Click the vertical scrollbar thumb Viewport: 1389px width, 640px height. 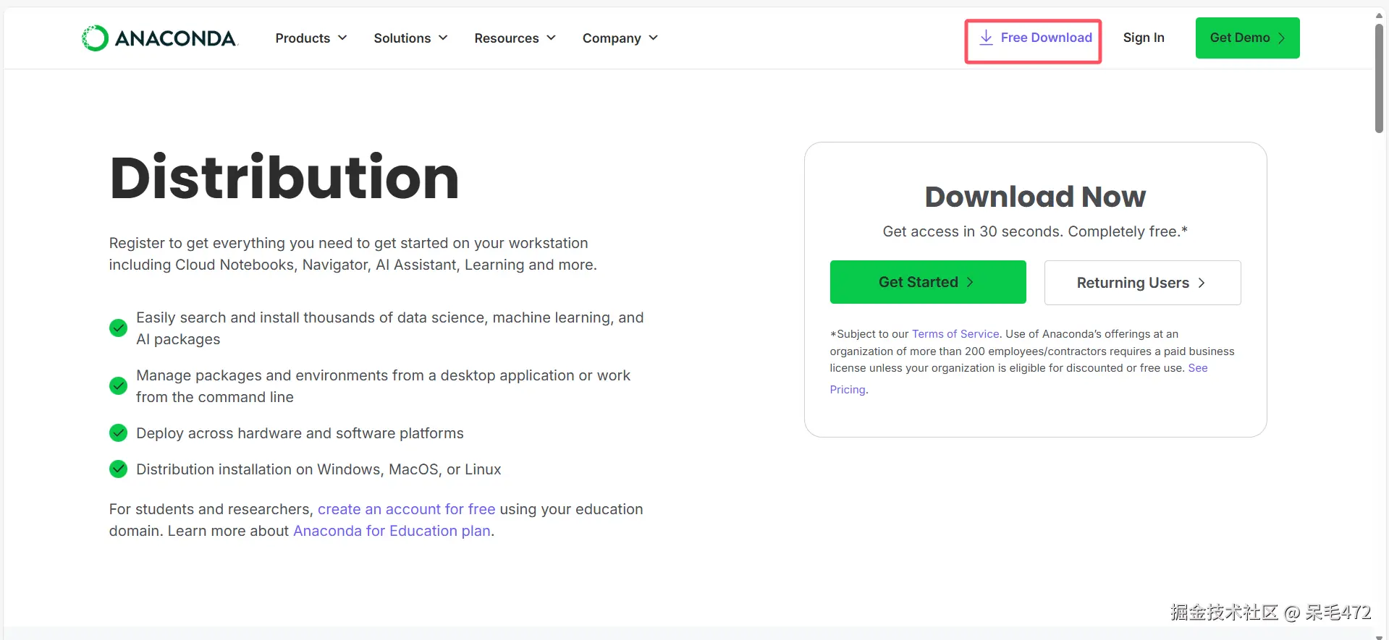[x=1380, y=78]
